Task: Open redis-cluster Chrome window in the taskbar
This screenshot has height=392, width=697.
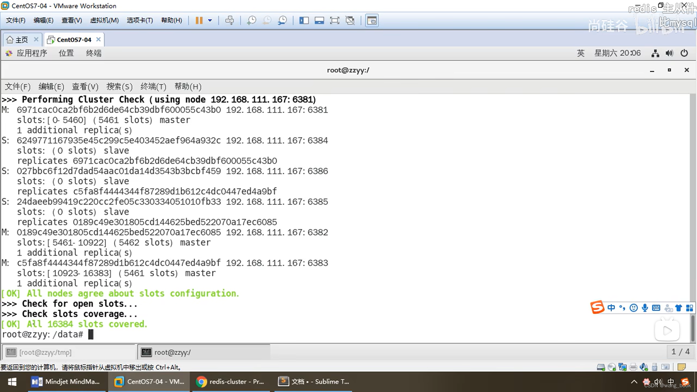Action: click(231, 381)
